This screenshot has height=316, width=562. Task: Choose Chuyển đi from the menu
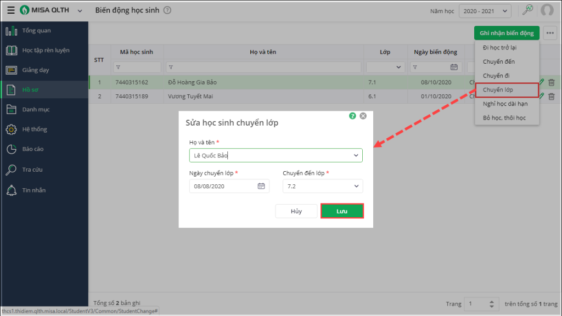click(x=507, y=76)
